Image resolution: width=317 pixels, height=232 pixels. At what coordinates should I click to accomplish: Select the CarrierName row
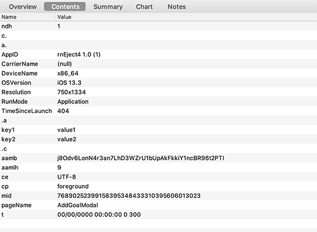pos(158,64)
